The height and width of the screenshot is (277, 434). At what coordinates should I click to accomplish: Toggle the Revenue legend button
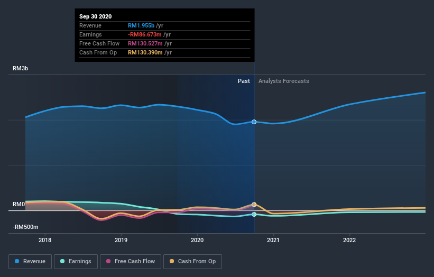pos(30,262)
